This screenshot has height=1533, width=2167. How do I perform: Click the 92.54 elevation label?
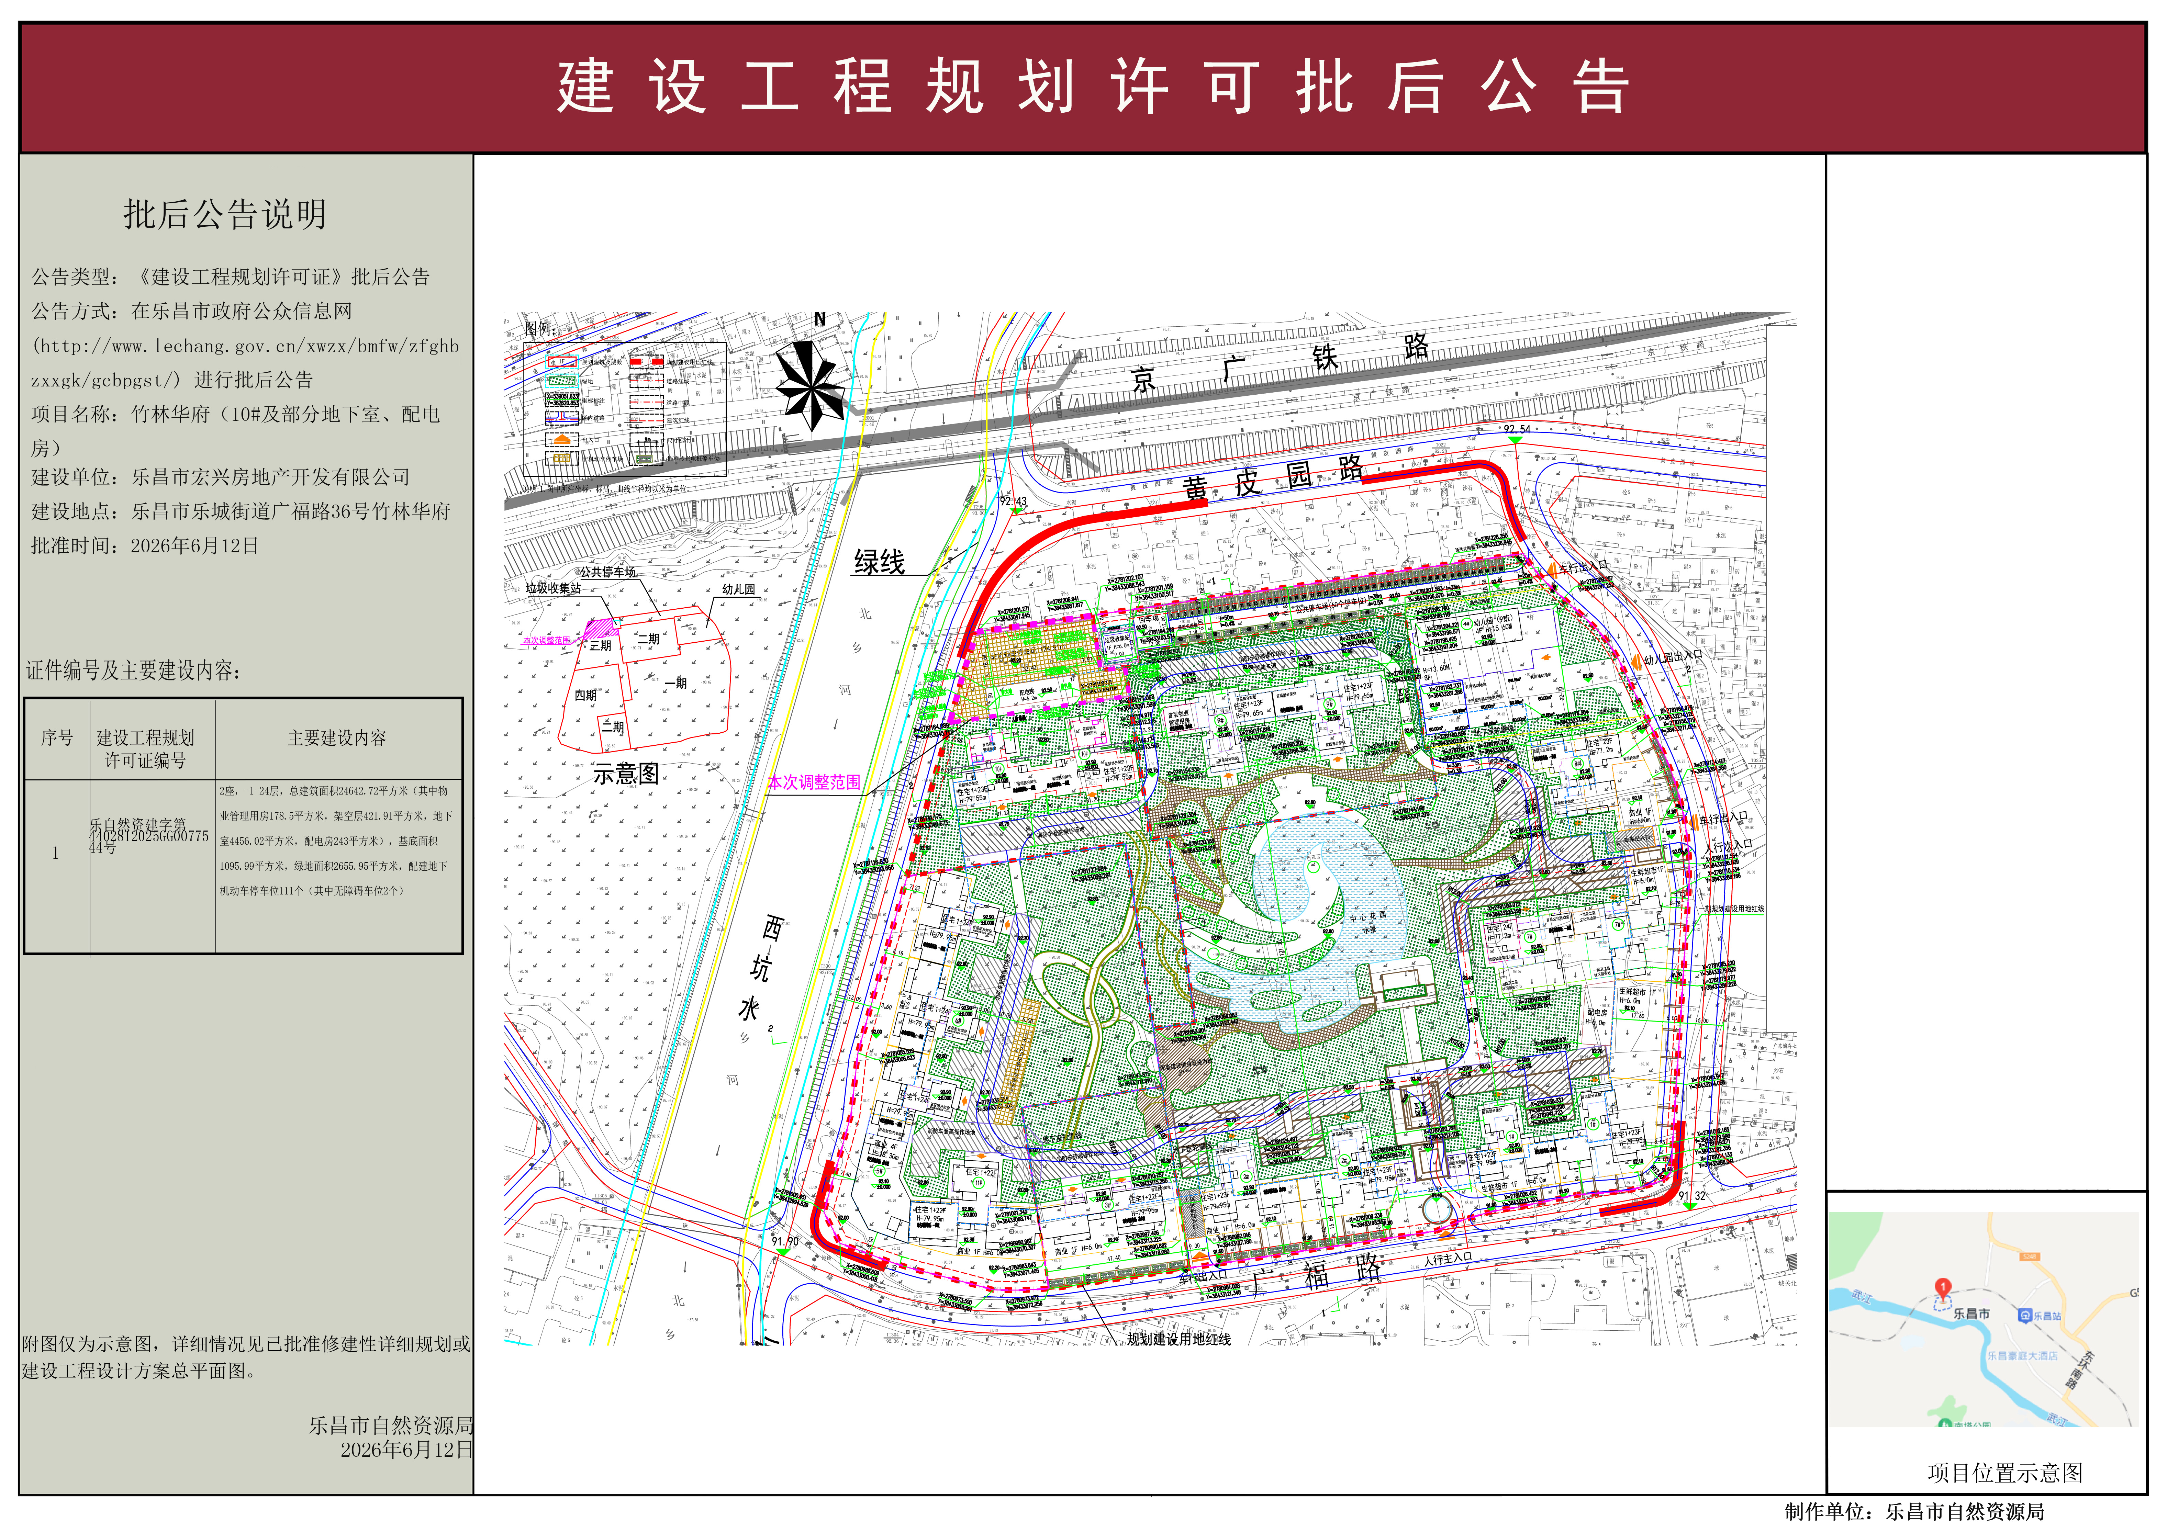pyautogui.click(x=1517, y=429)
